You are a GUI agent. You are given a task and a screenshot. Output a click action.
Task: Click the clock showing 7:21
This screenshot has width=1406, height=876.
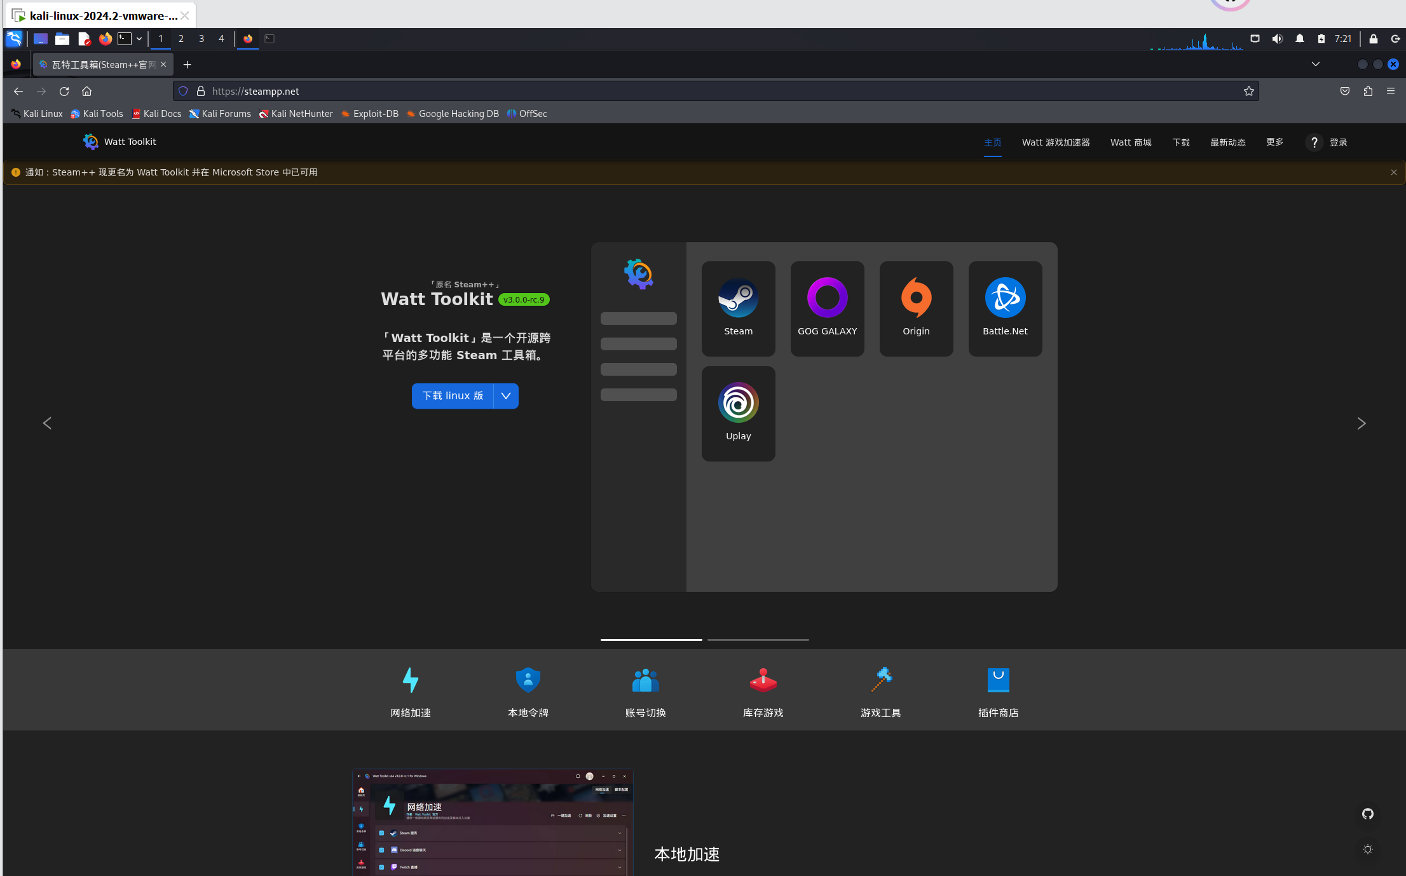[x=1342, y=39]
